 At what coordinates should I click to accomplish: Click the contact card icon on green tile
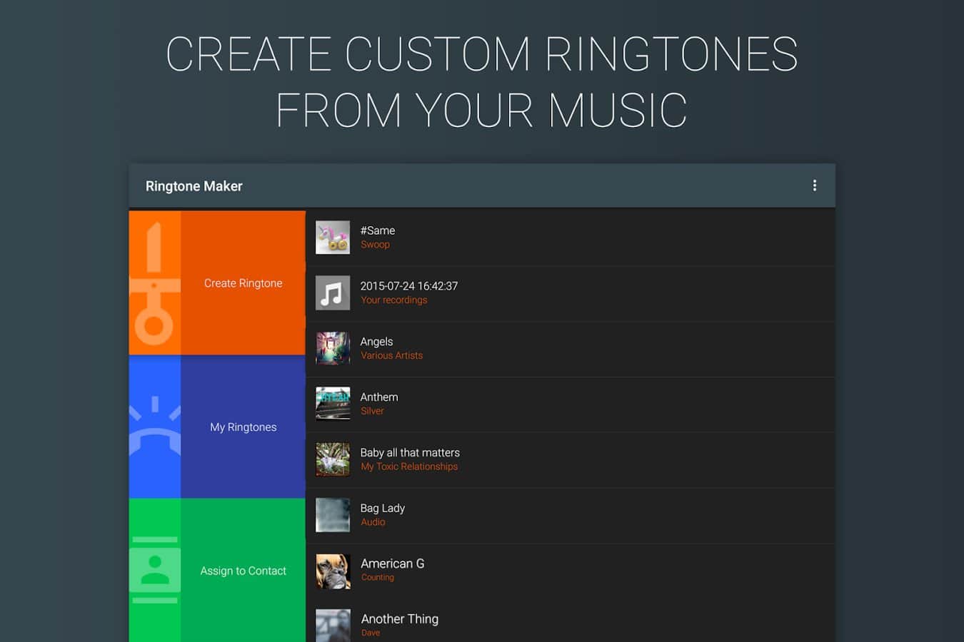pos(154,570)
